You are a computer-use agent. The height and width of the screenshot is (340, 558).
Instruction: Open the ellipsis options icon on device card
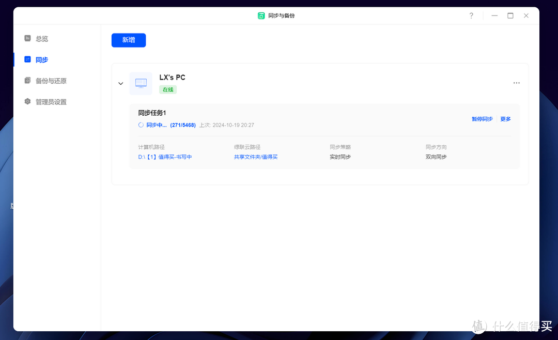[x=516, y=83]
